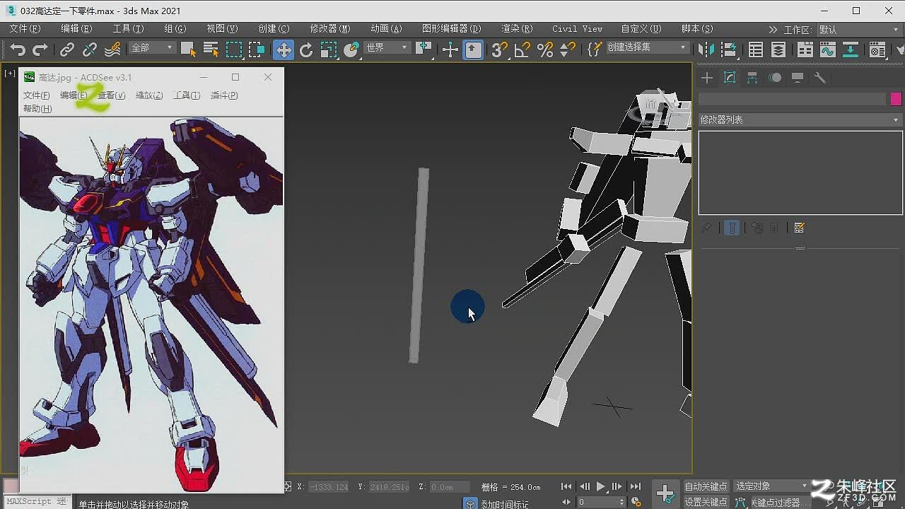Toggle the Scene Explorer

point(756,49)
